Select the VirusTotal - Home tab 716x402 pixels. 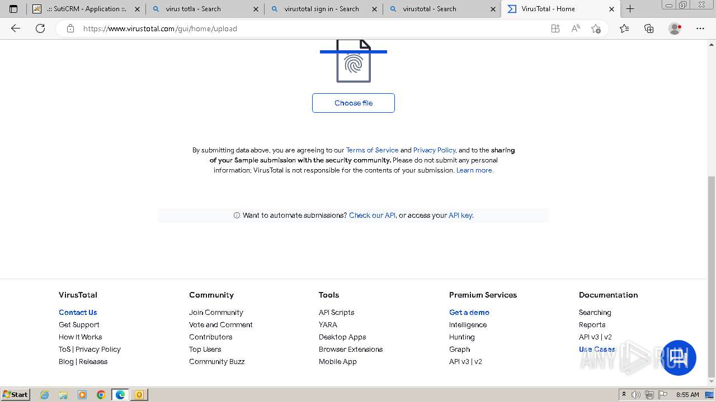coord(561,9)
